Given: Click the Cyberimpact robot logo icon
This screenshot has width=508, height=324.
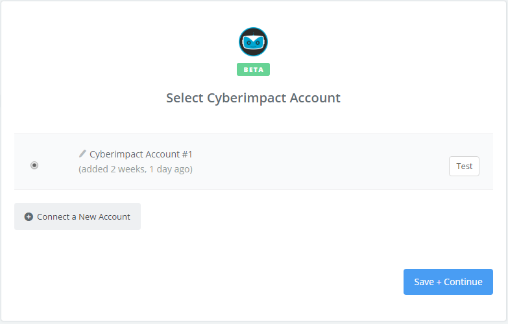Looking at the screenshot, I should point(253,41).
